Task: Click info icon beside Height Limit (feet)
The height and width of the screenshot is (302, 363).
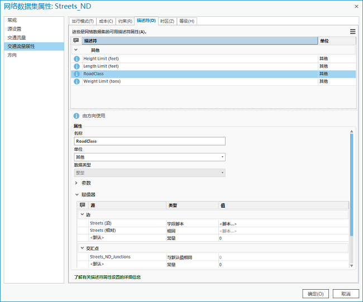Action: [77, 59]
